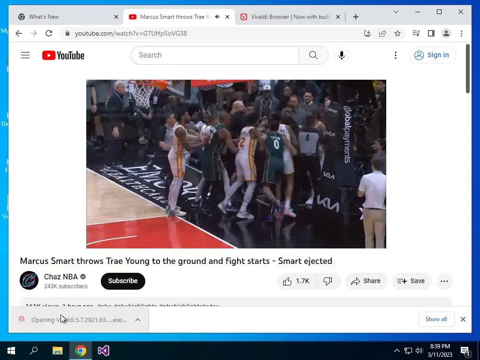Image resolution: width=480 pixels, height=360 pixels.
Task: Share this page from the address bar
Action: pos(382,33)
